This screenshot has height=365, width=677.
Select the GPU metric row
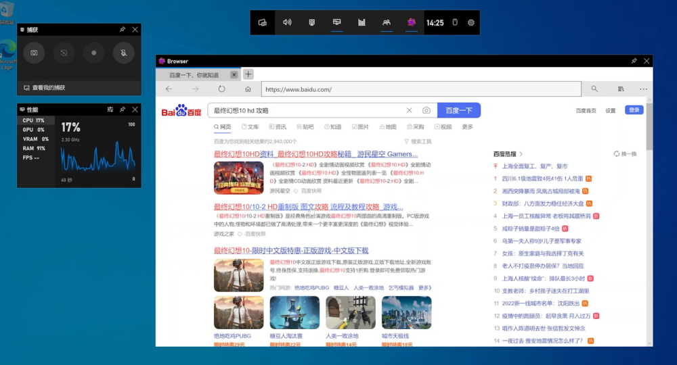tap(35, 130)
